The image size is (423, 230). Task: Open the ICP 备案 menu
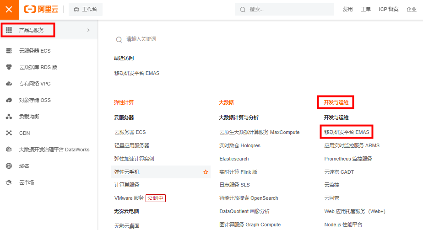click(389, 10)
